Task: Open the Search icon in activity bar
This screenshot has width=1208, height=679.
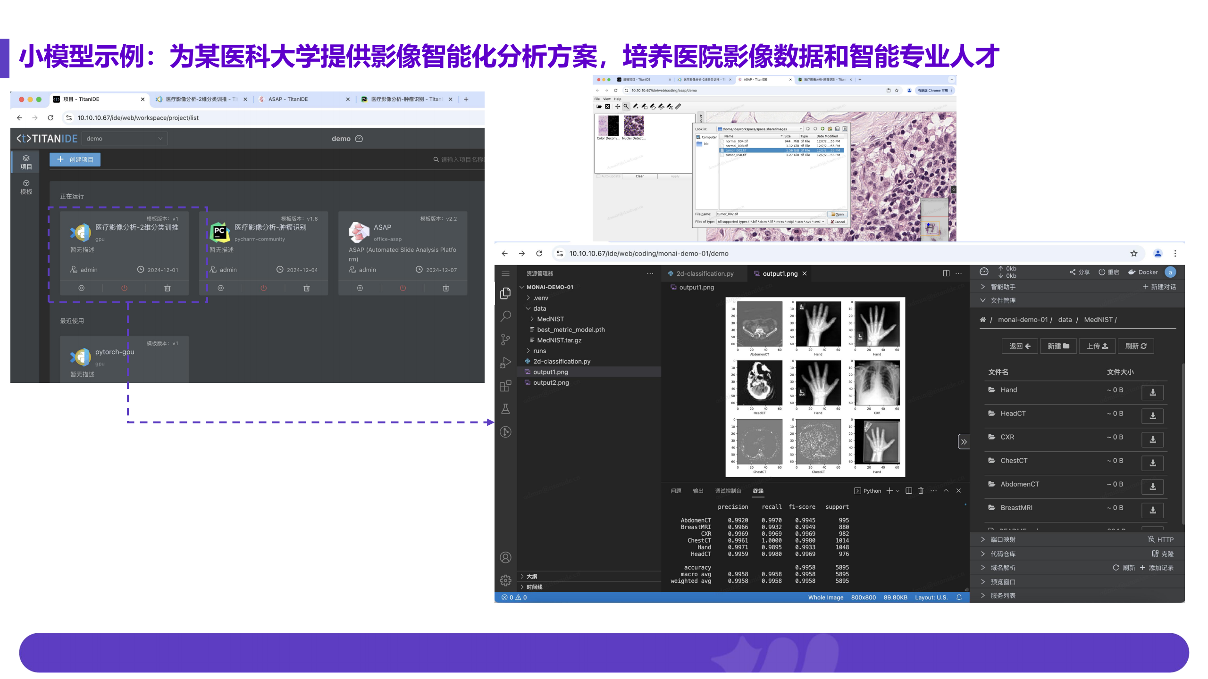Action: [505, 316]
